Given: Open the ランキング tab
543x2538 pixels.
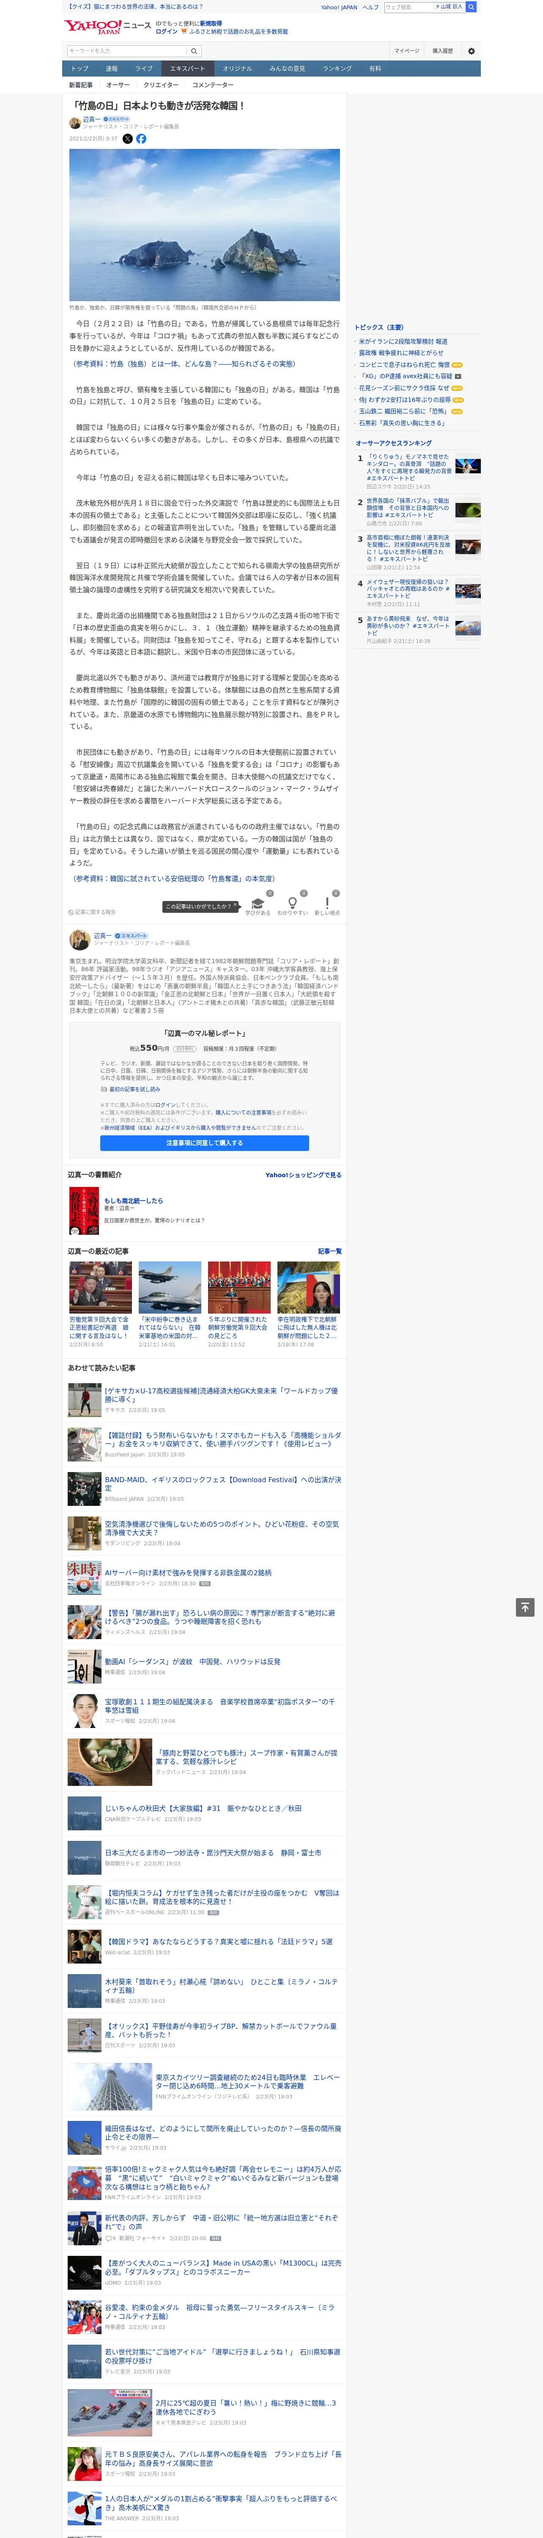Looking at the screenshot, I should pyautogui.click(x=337, y=69).
